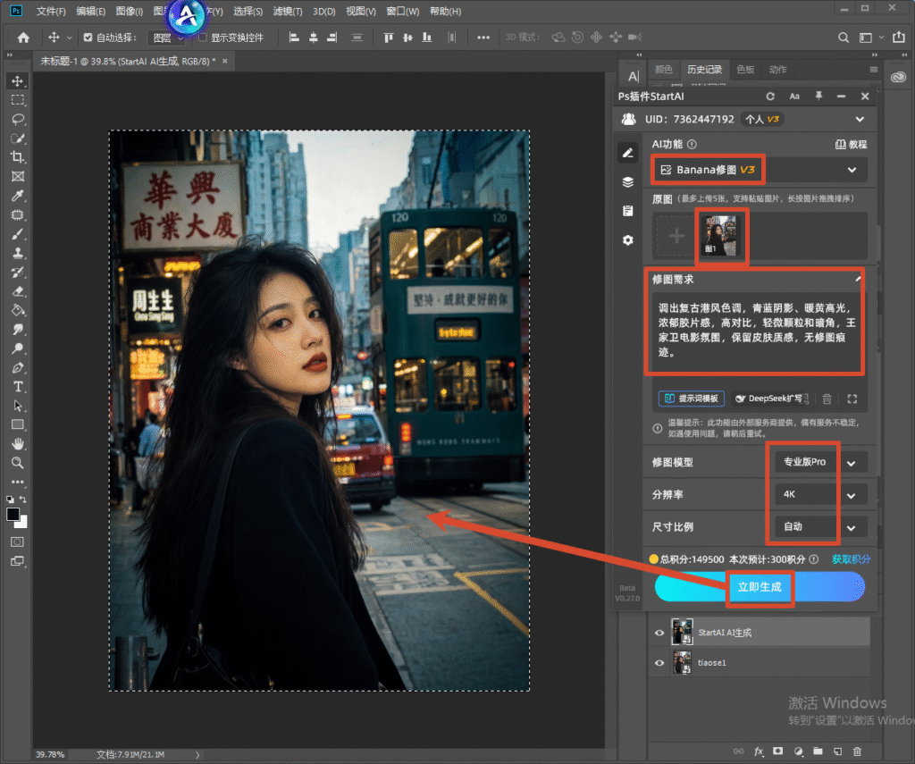Open the 滤镜(T) menu

[287, 11]
